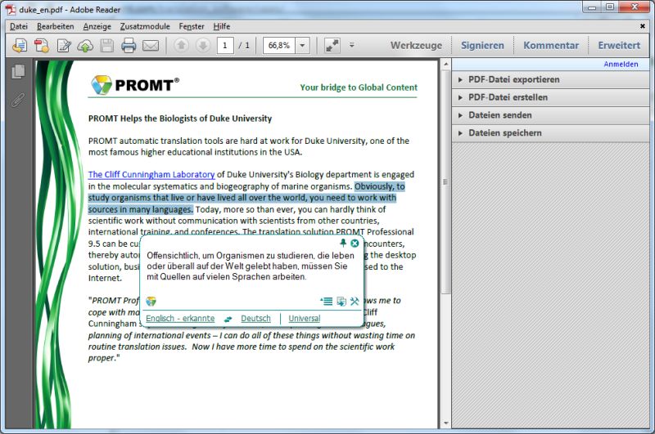Click the page number input field
655x434 pixels.
tap(225, 46)
